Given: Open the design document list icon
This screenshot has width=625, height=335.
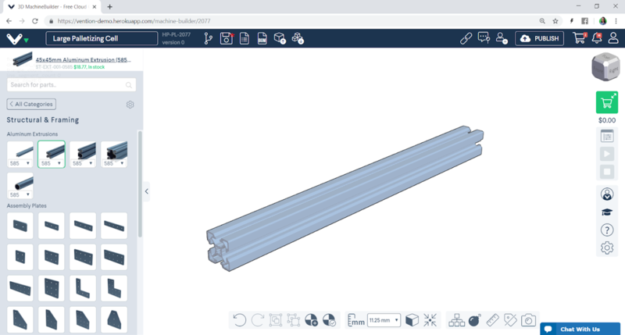Looking at the screenshot, I should (x=245, y=38).
